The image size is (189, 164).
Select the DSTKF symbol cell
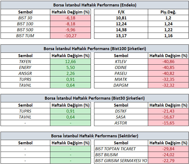121,111
